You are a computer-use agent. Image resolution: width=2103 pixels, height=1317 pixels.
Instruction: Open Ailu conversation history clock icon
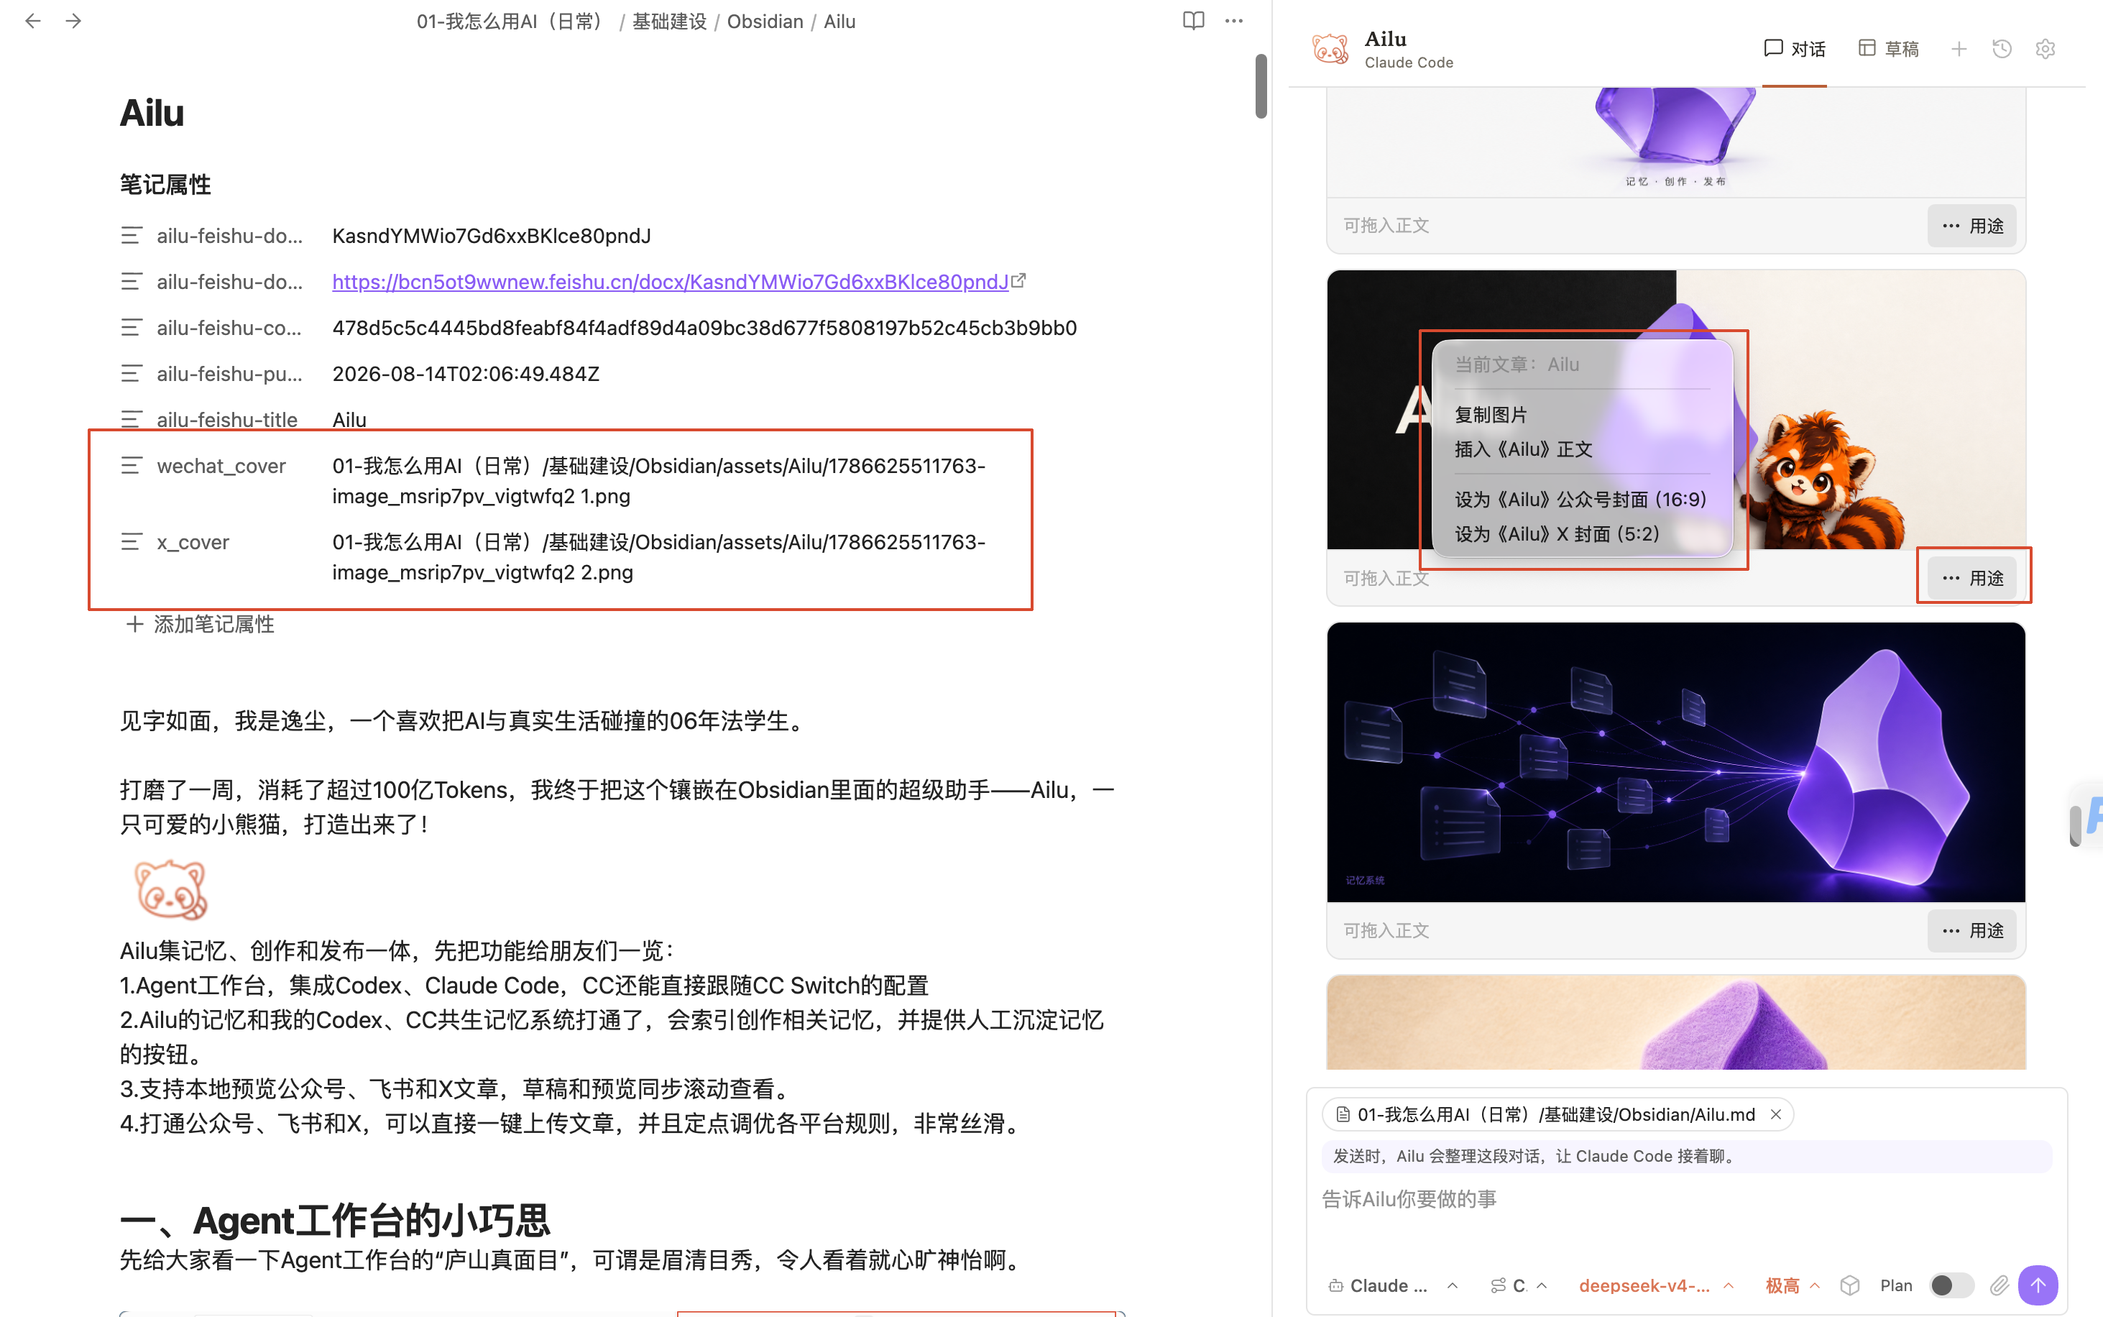point(2002,49)
